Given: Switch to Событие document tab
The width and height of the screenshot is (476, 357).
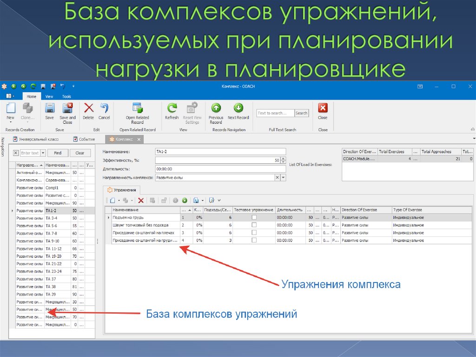Looking at the screenshot, I should [x=84, y=139].
